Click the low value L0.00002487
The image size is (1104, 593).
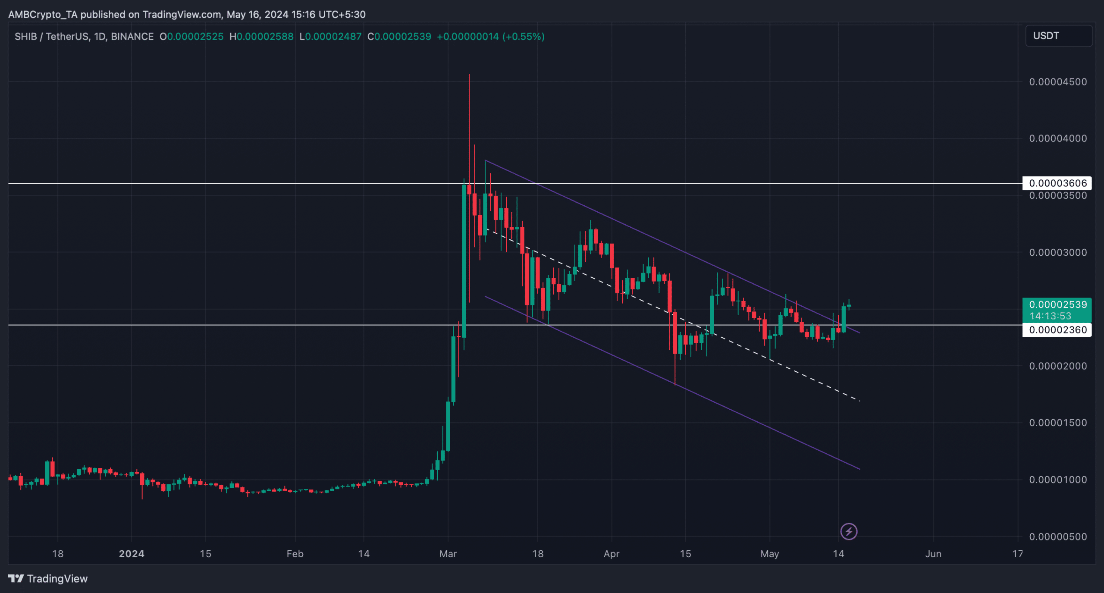[330, 37]
